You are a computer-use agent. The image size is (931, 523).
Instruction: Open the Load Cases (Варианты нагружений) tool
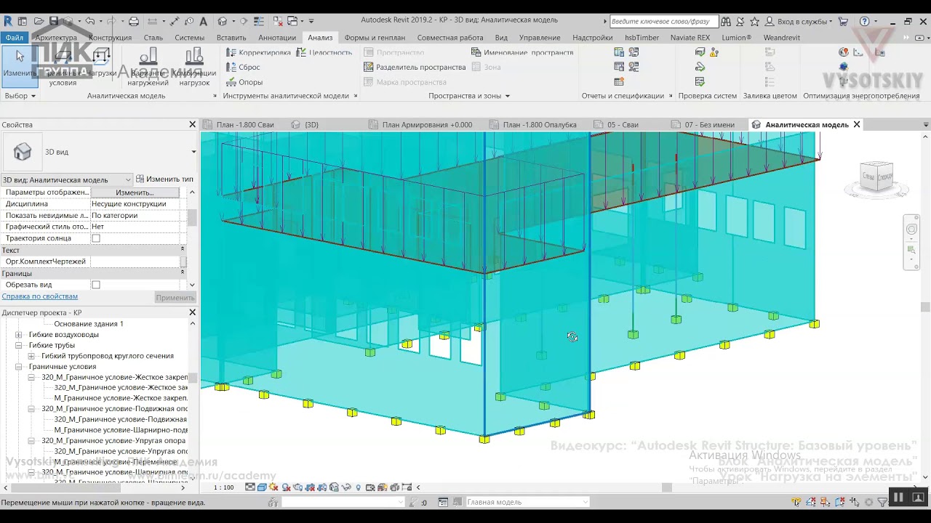(x=148, y=67)
